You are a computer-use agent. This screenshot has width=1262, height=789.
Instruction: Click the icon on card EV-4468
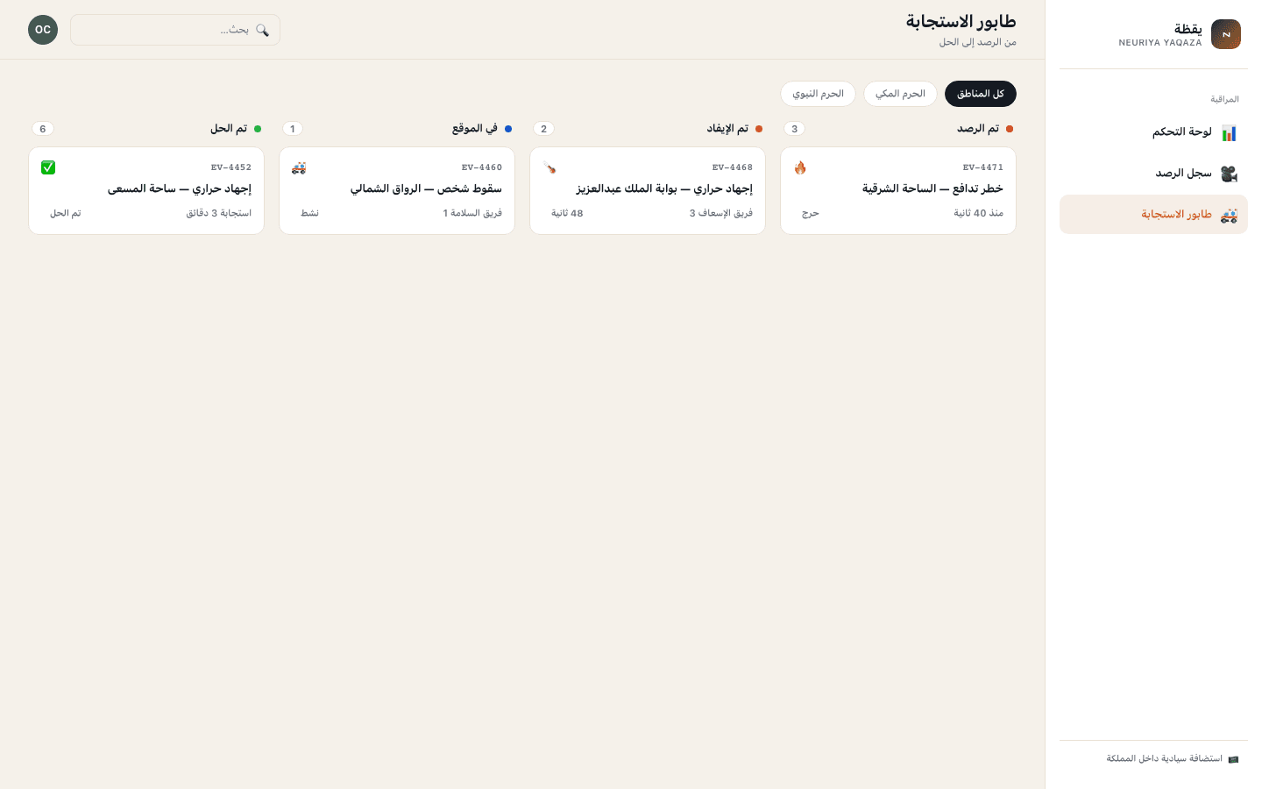(549, 167)
